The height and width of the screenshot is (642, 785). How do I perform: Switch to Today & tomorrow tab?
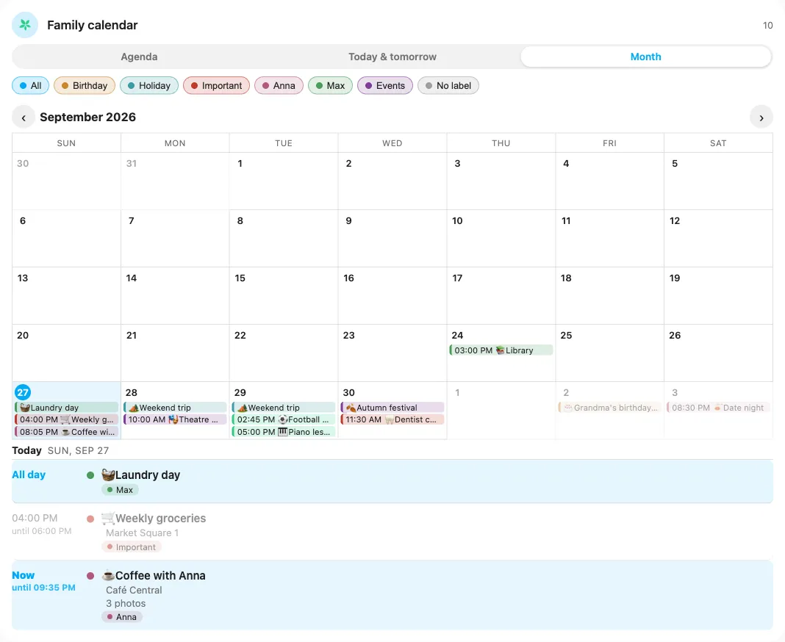tap(392, 57)
